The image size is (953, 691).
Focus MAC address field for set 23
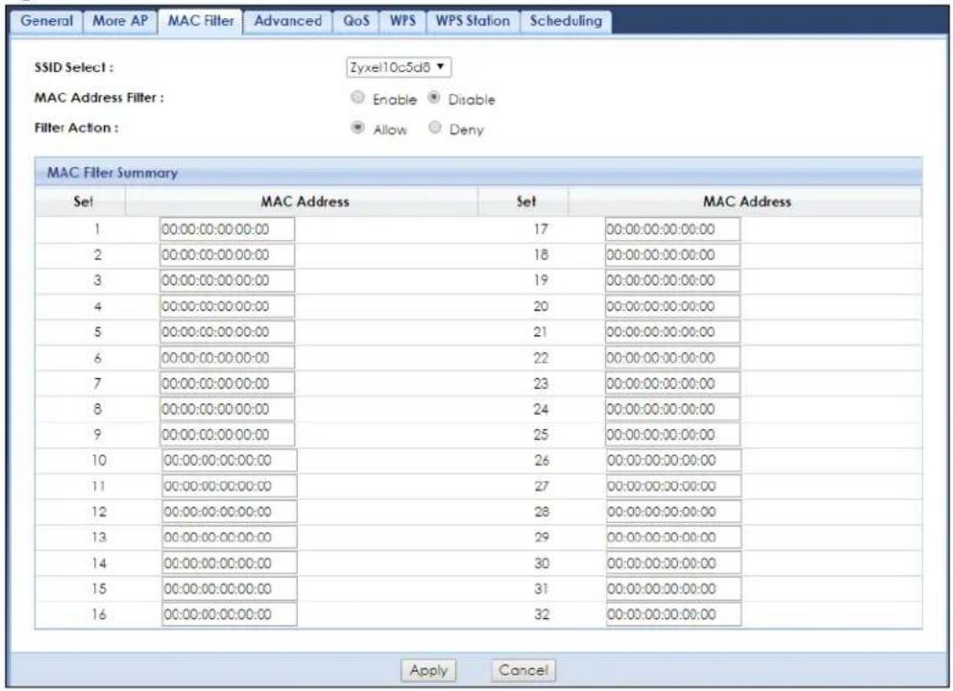672,383
